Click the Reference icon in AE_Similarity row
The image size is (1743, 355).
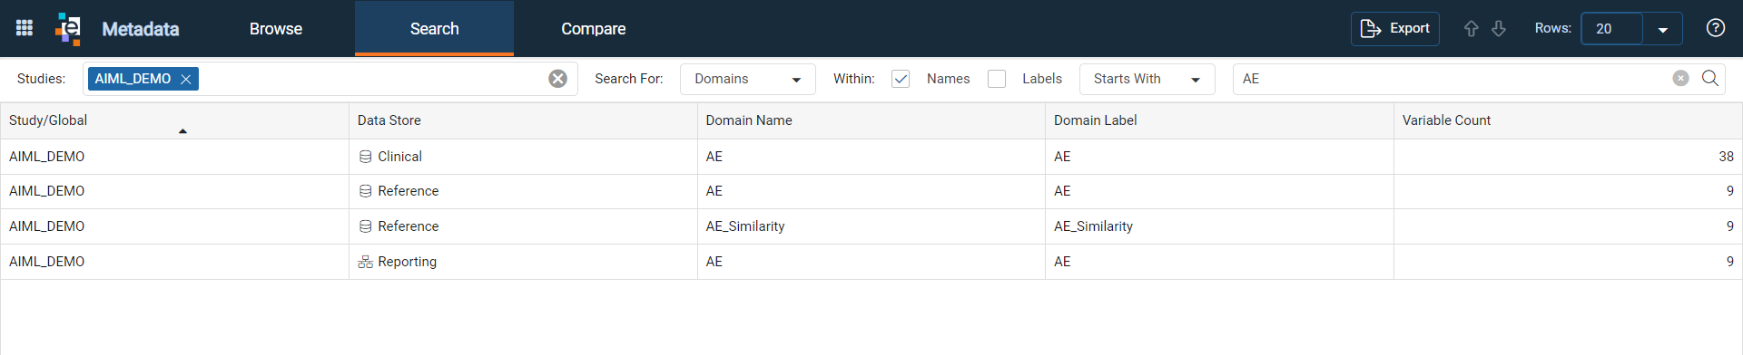pyautogui.click(x=366, y=226)
